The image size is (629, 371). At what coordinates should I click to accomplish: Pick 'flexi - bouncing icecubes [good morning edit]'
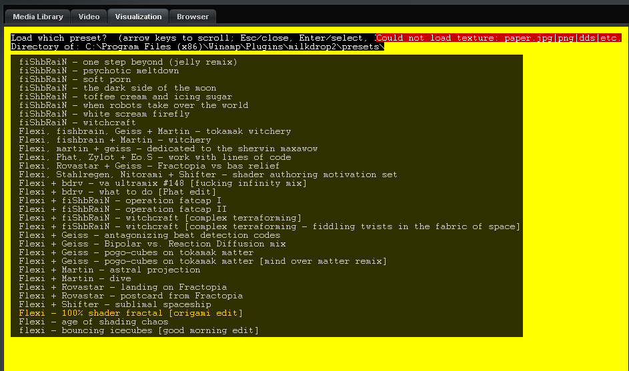pyautogui.click(x=139, y=330)
